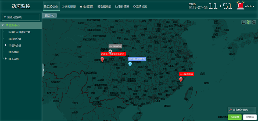The width and height of the screenshot is (258, 121).
Task: Click the 金山测试机房 map label
Action: (x=115, y=46)
